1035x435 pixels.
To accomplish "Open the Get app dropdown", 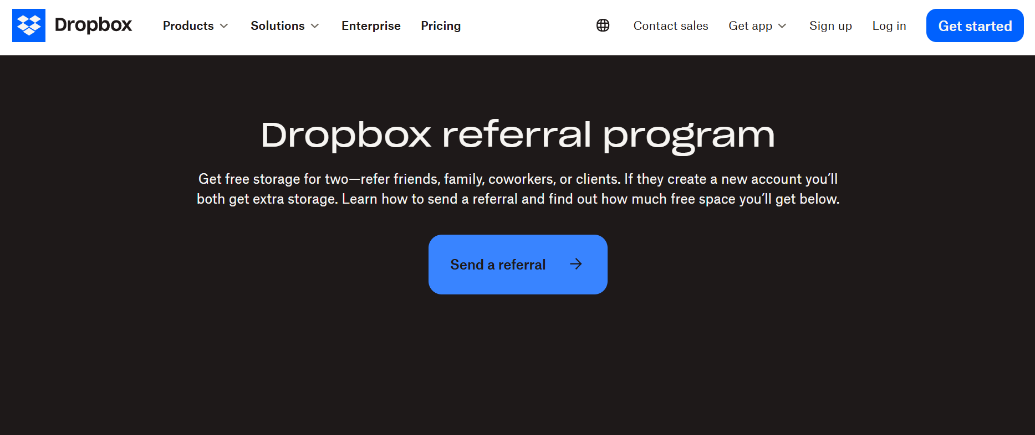I will pos(757,26).
